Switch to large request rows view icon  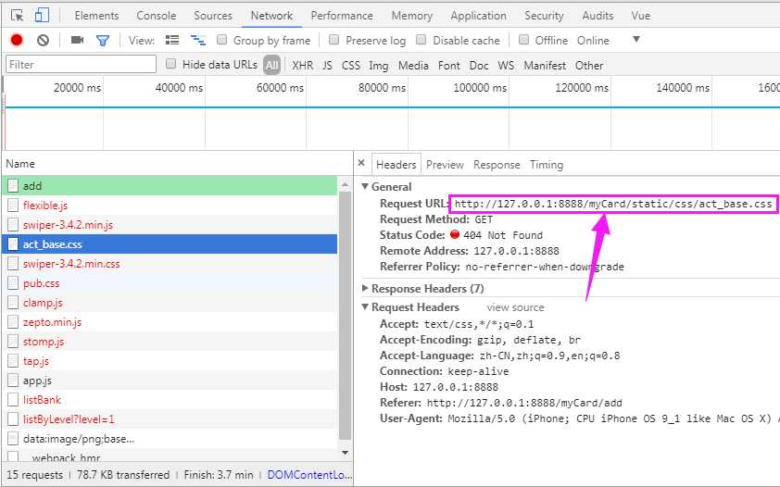coord(172,40)
